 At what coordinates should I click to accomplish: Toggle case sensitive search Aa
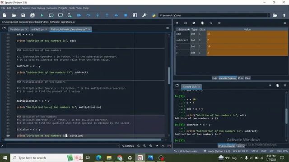pos(163,146)
